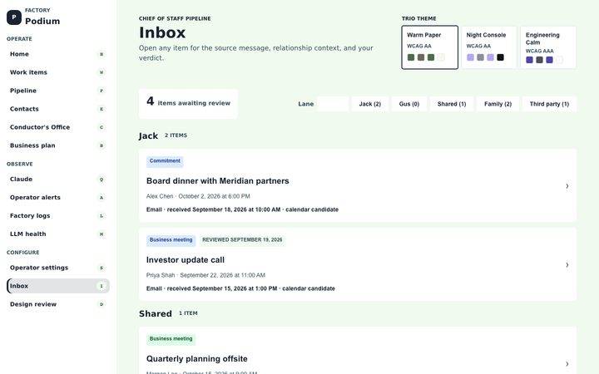599x374 pixels.
Task: Click the 'TRIO THEME' label
Action: point(418,18)
